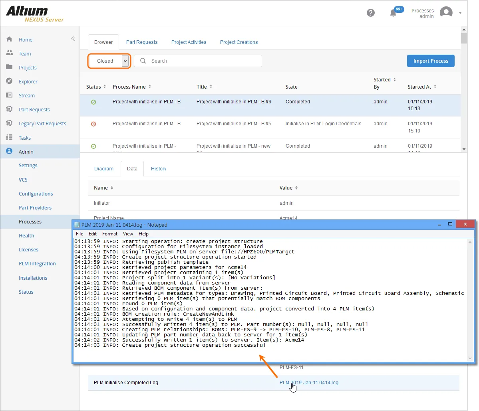Open Notepad Edit menu
The image size is (479, 411).
point(93,234)
